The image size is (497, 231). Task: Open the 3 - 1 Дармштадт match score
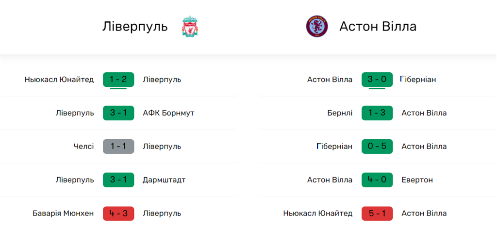(118, 180)
